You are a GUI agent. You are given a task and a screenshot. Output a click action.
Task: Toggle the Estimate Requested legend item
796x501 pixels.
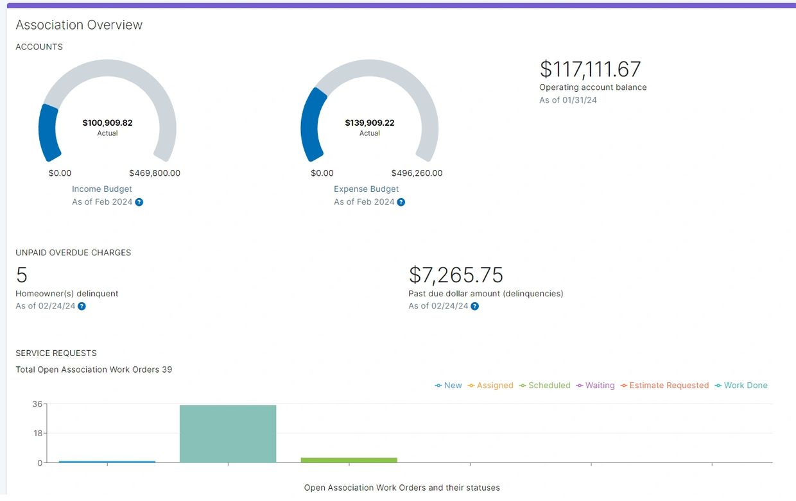664,386
